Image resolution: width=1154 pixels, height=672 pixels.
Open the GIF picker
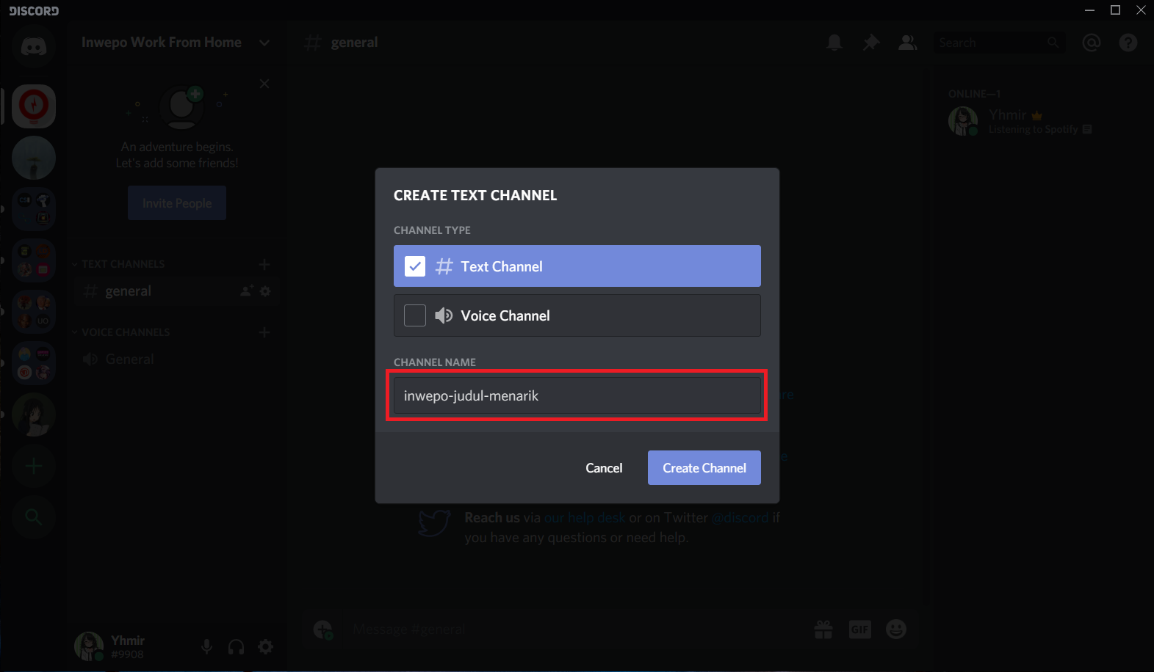[x=860, y=629]
